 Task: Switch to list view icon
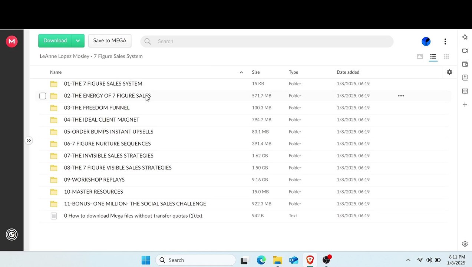coord(433,56)
